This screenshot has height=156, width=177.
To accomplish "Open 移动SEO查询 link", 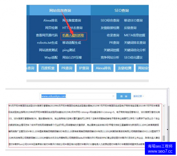I will tap(133, 20).
